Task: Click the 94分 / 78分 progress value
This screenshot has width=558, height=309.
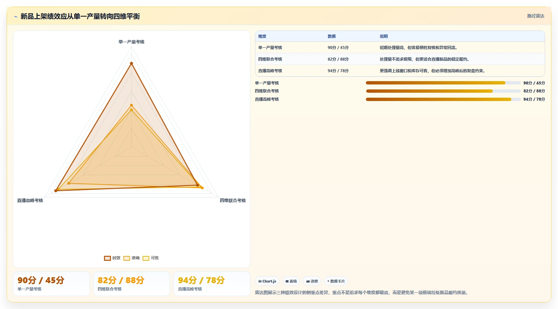Action: 534,99
